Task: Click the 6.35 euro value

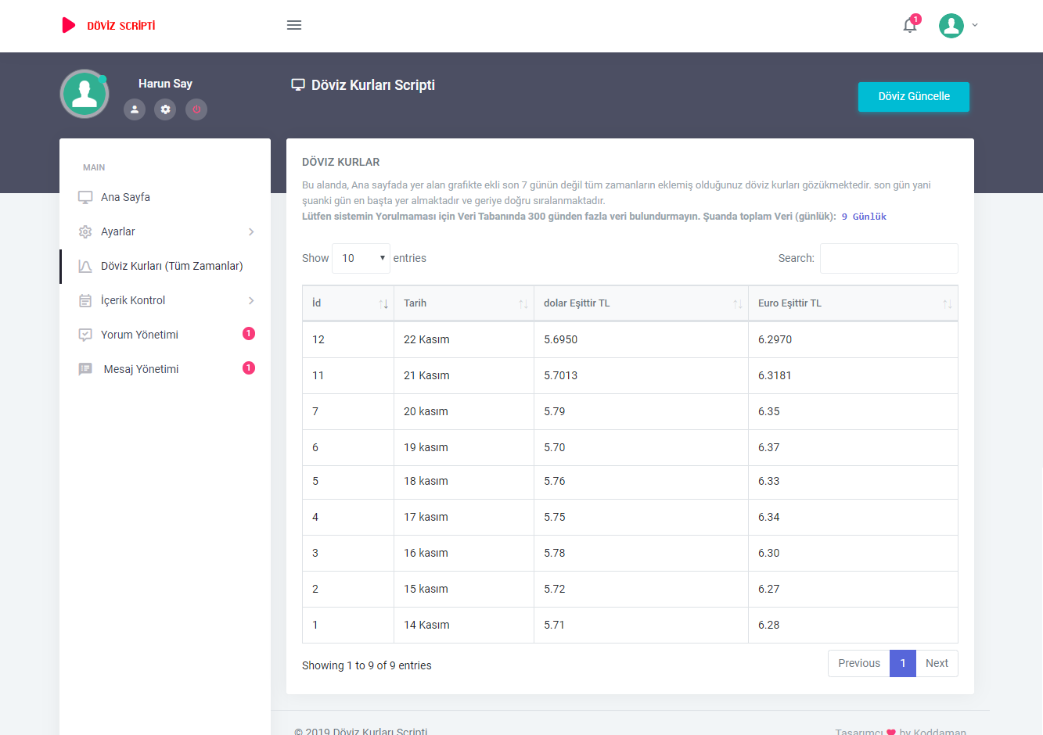Action: point(769,411)
